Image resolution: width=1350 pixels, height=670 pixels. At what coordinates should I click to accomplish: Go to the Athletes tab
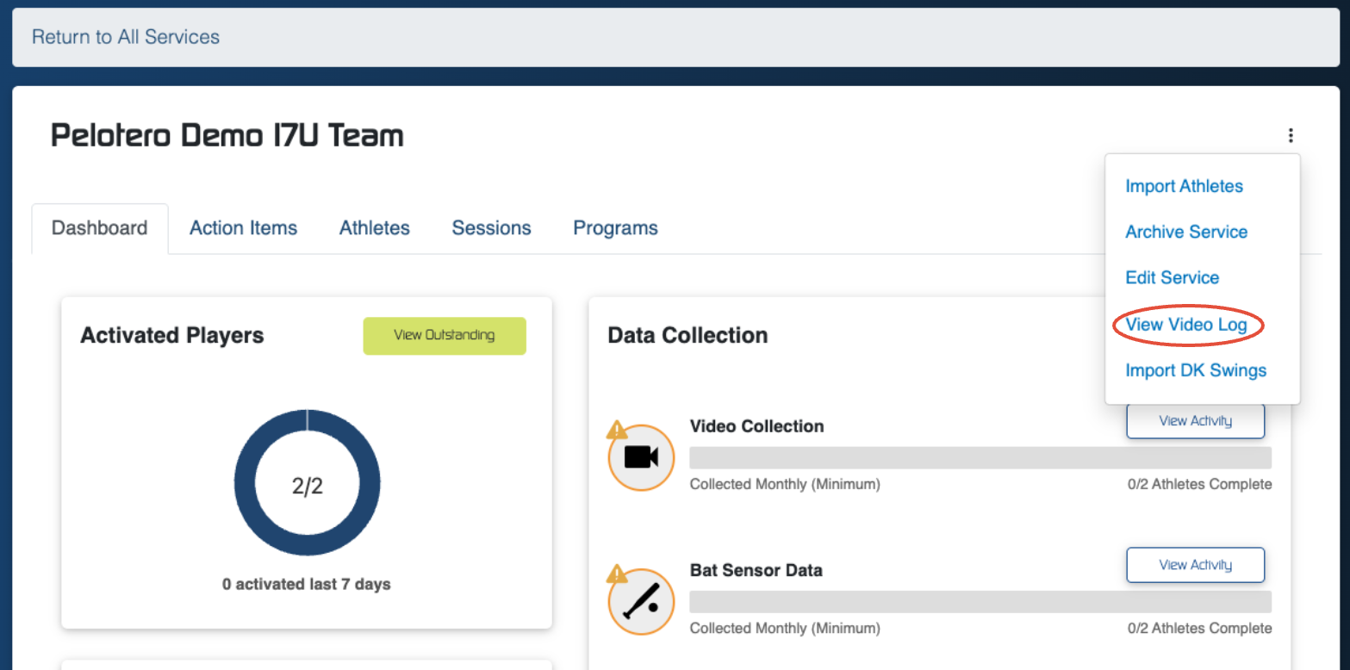pyautogui.click(x=375, y=228)
